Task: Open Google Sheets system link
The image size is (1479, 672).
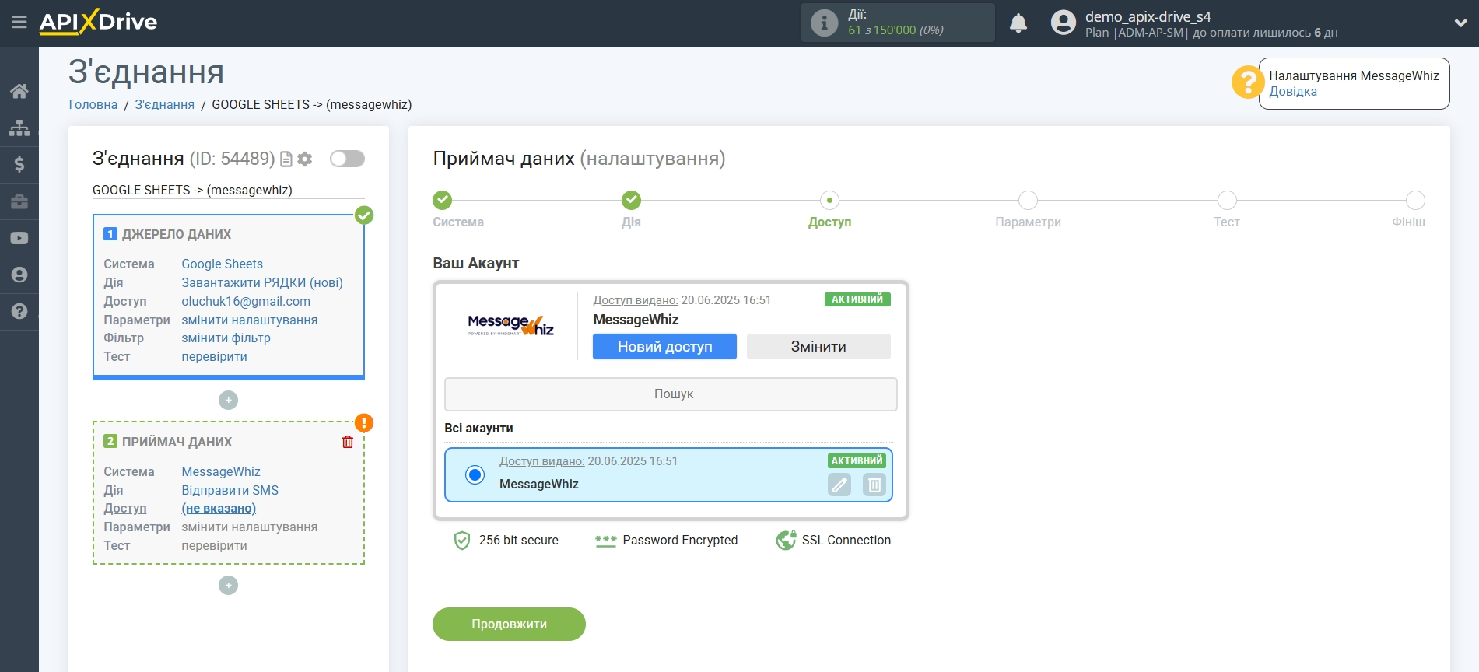Action: click(222, 264)
